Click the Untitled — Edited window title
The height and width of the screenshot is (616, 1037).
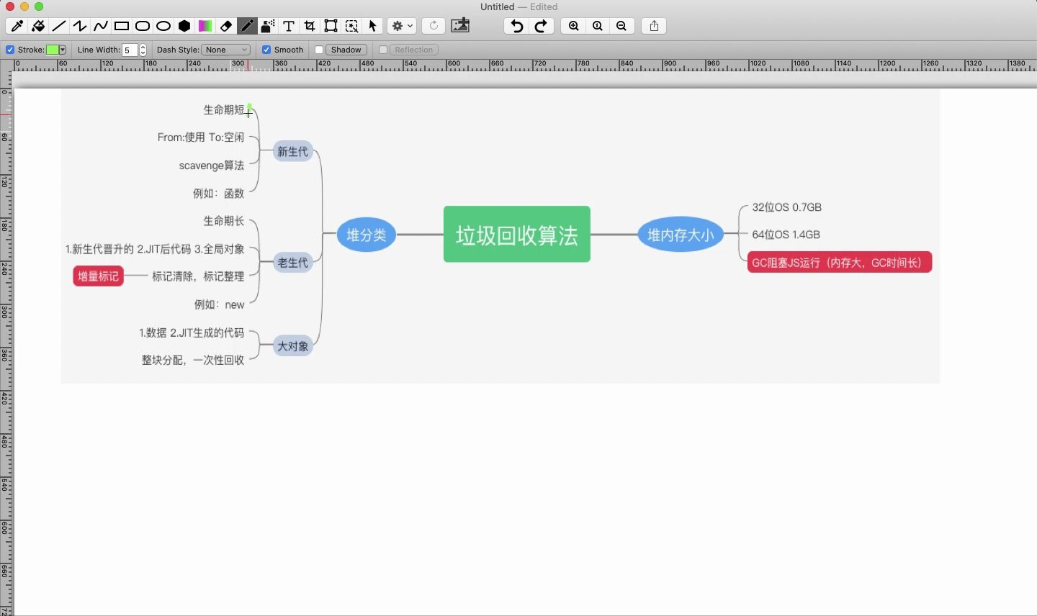(x=518, y=7)
